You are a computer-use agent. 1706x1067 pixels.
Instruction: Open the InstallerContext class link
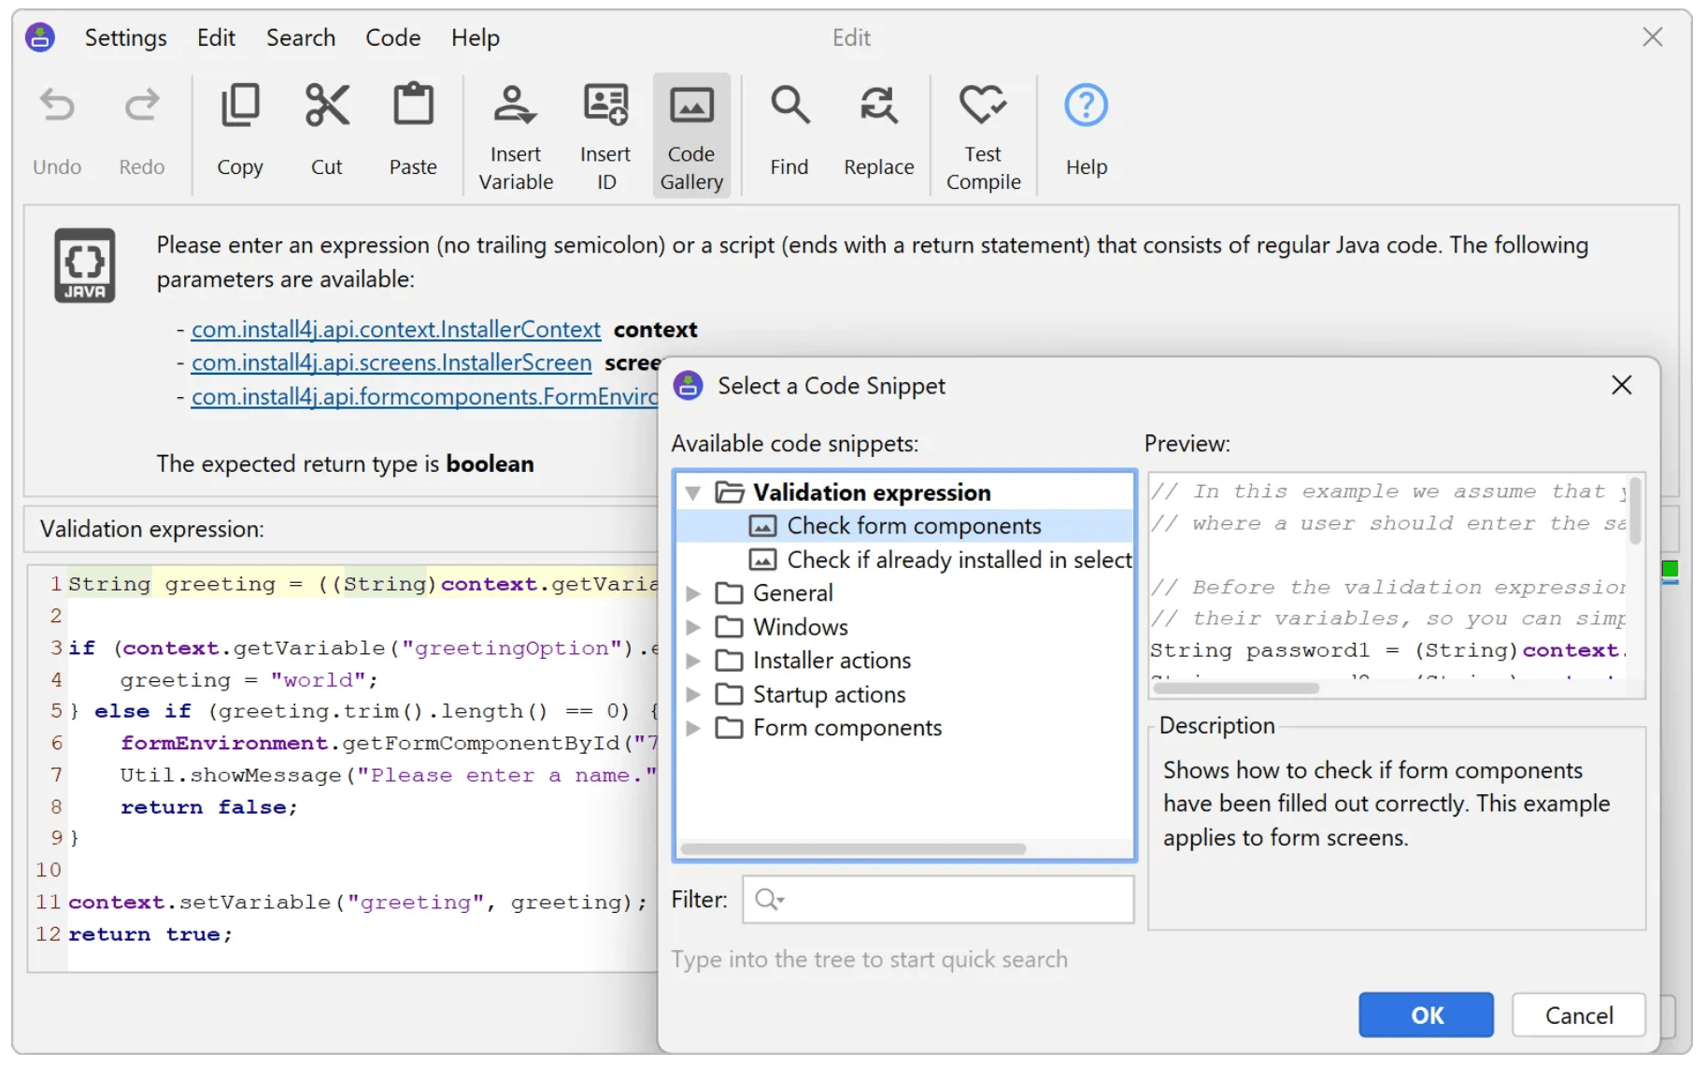click(396, 330)
